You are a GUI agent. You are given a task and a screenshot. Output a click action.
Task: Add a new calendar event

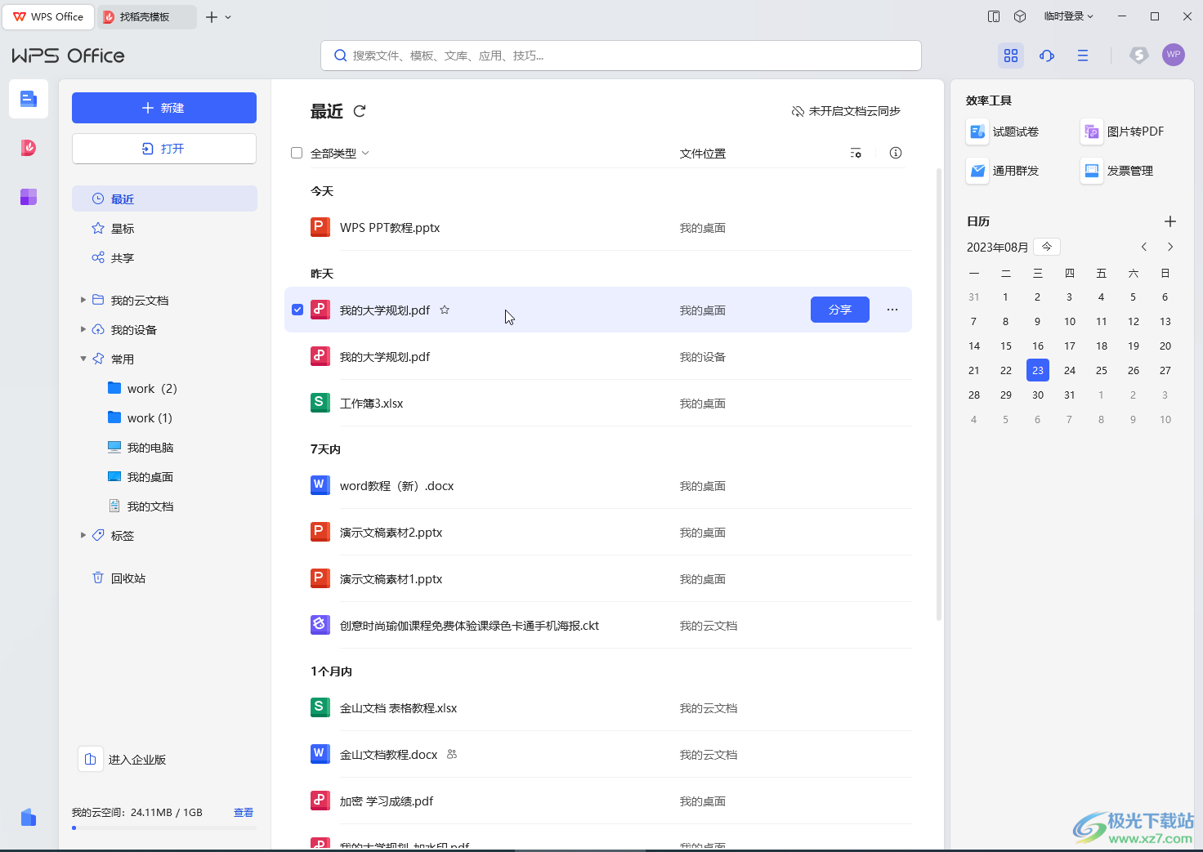point(1170,221)
